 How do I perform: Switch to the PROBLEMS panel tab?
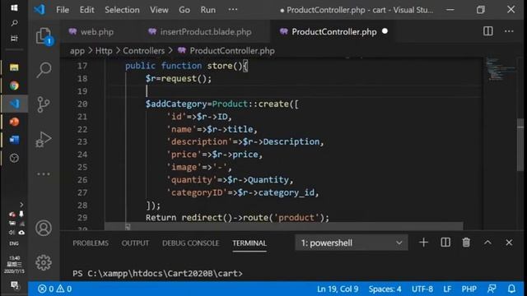tap(91, 243)
